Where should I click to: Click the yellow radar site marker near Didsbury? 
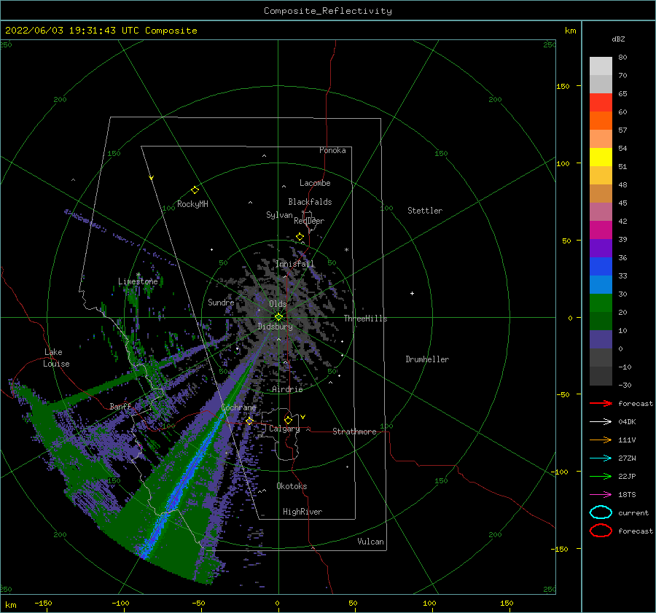[278, 317]
